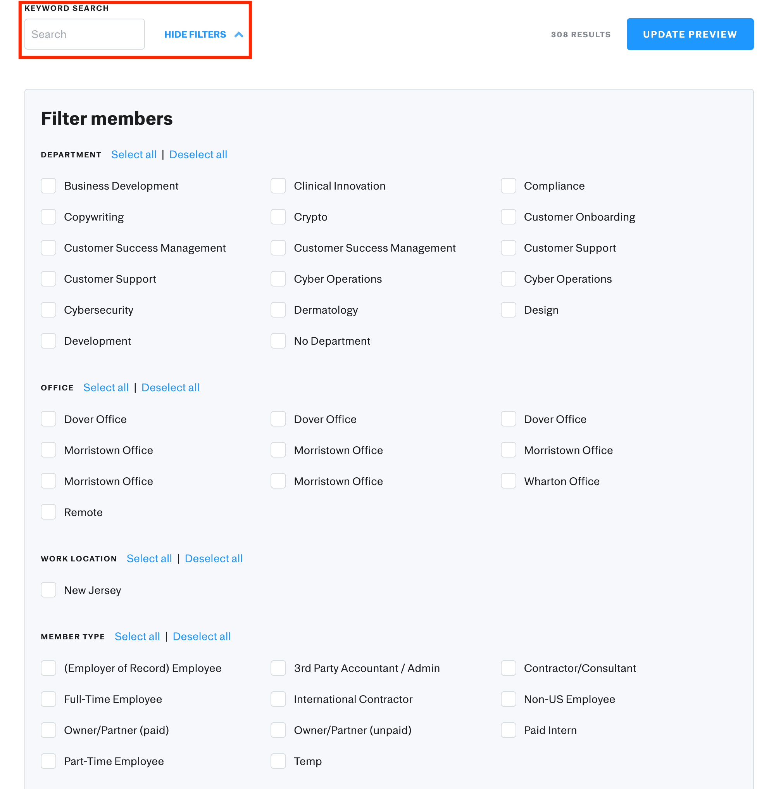
Task: Check the Dermatology department box
Action: [278, 310]
